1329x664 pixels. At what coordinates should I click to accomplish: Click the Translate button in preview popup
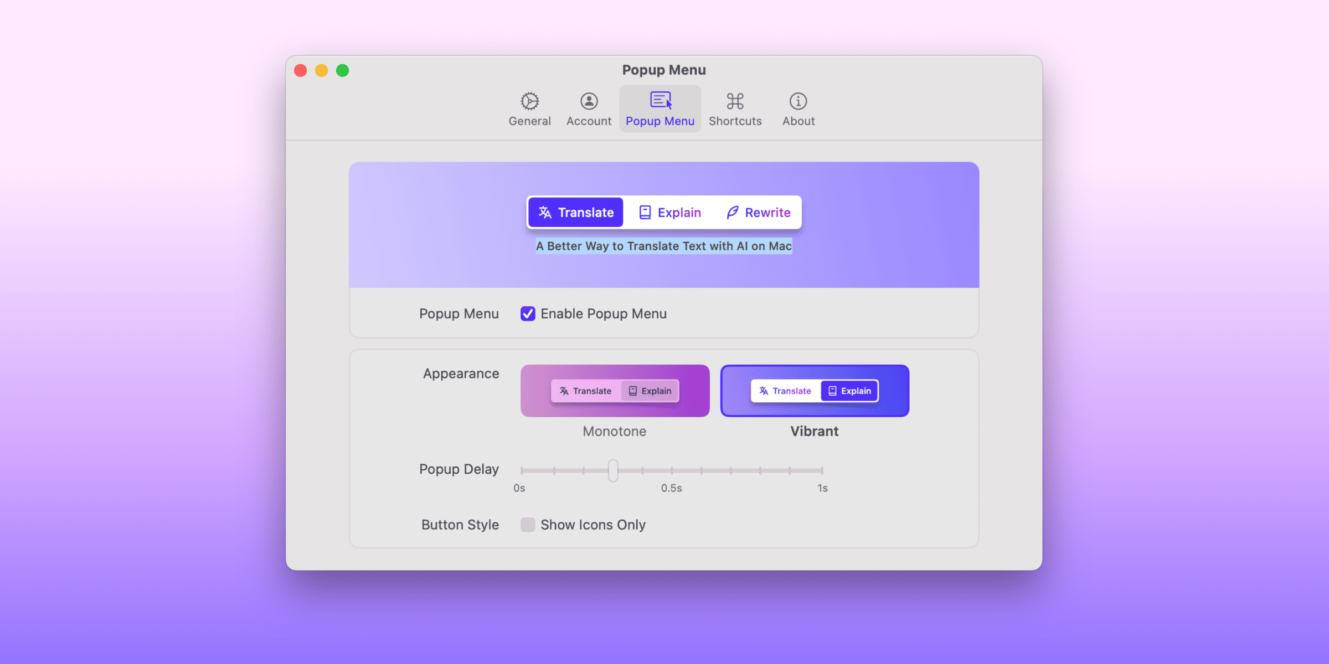point(575,212)
